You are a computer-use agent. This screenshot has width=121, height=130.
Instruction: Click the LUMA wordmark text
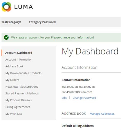23,7
